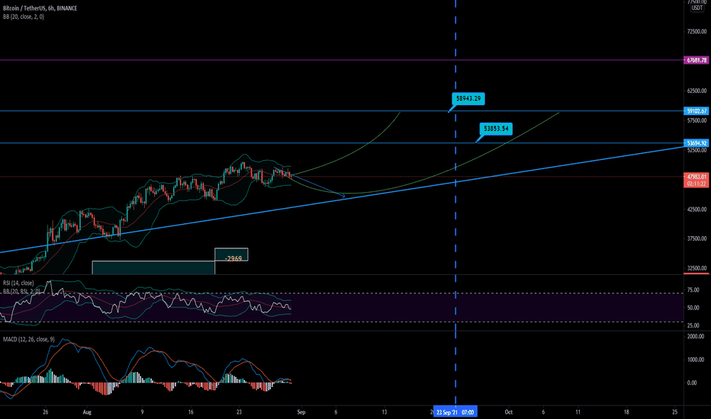Select the blue downward arrow drawing

[309, 183]
